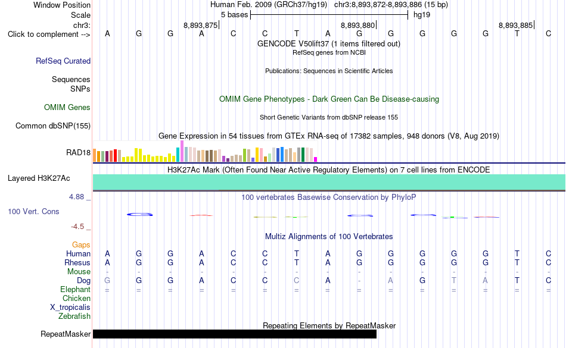Click the T base in the top sequence row before 8,893,880
Image resolution: width=566 pixels, height=348 pixels.
(x=296, y=33)
